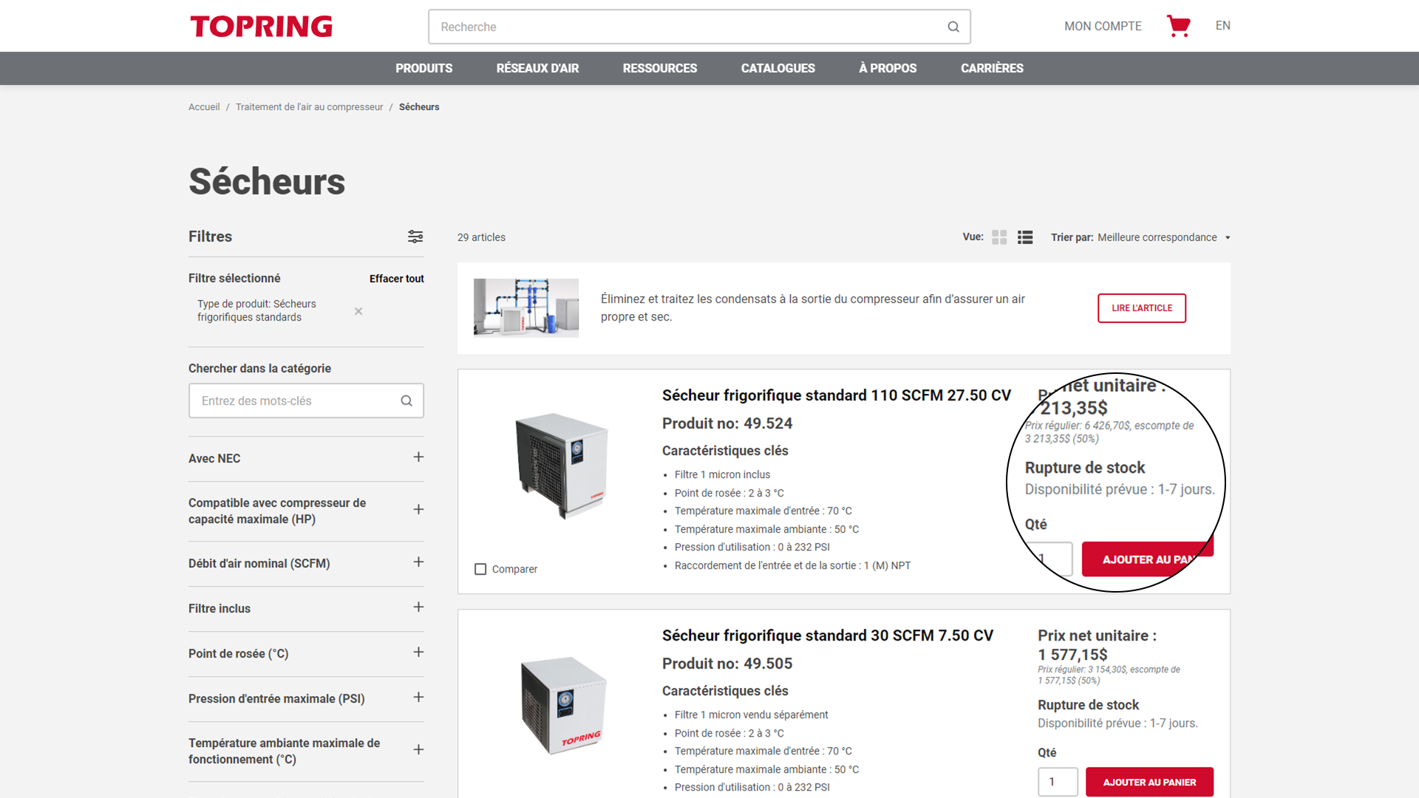Open the À PROPOS menu
This screenshot has width=1419, height=798.
pyautogui.click(x=888, y=68)
